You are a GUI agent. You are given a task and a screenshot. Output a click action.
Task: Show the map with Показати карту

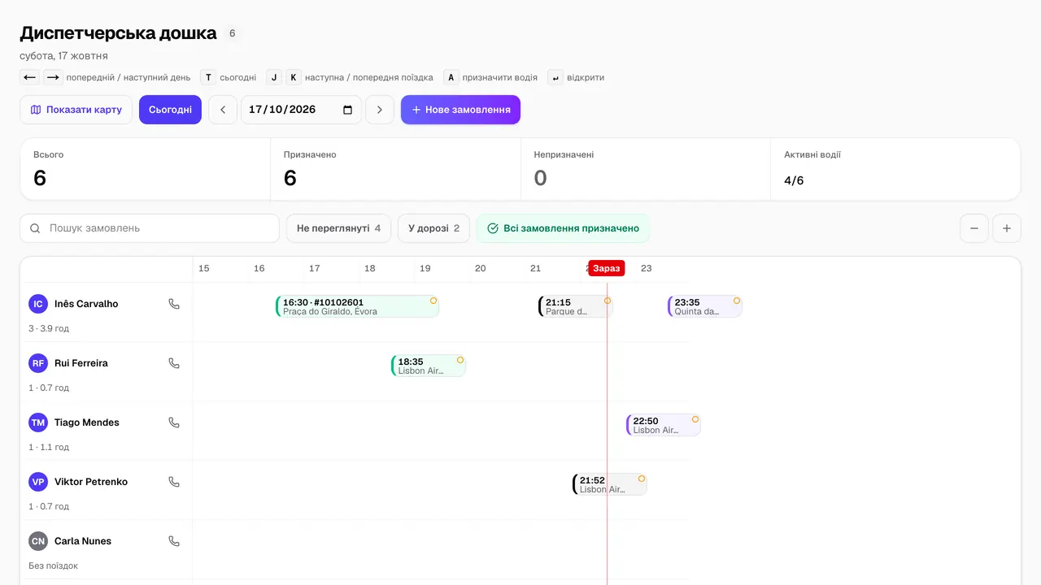tap(76, 110)
